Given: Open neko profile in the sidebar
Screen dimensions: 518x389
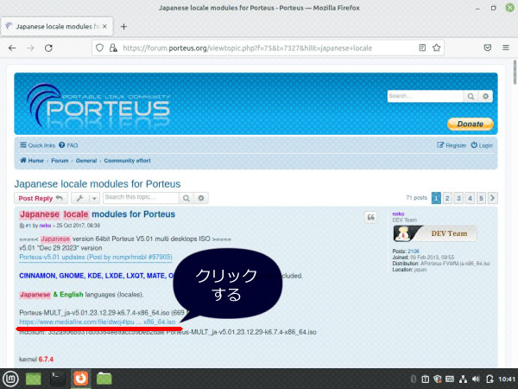Looking at the screenshot, I should [x=398, y=214].
